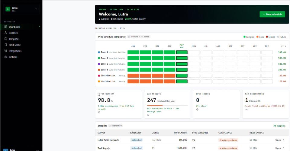Go to Supplies in the sidebar
Image resolution: width=290 pixels, height=151 pixels.
coord(21,33)
